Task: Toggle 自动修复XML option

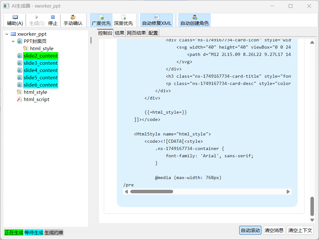Action: tap(157, 20)
